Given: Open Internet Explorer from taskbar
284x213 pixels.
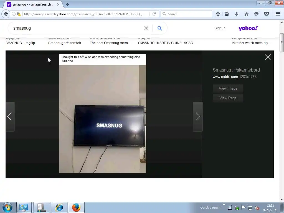Looking at the screenshot, I should tap(59, 207).
